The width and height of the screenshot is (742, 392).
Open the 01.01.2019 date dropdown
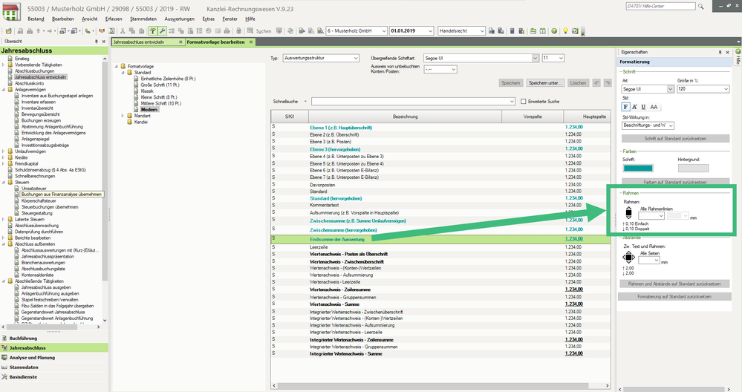point(411,30)
